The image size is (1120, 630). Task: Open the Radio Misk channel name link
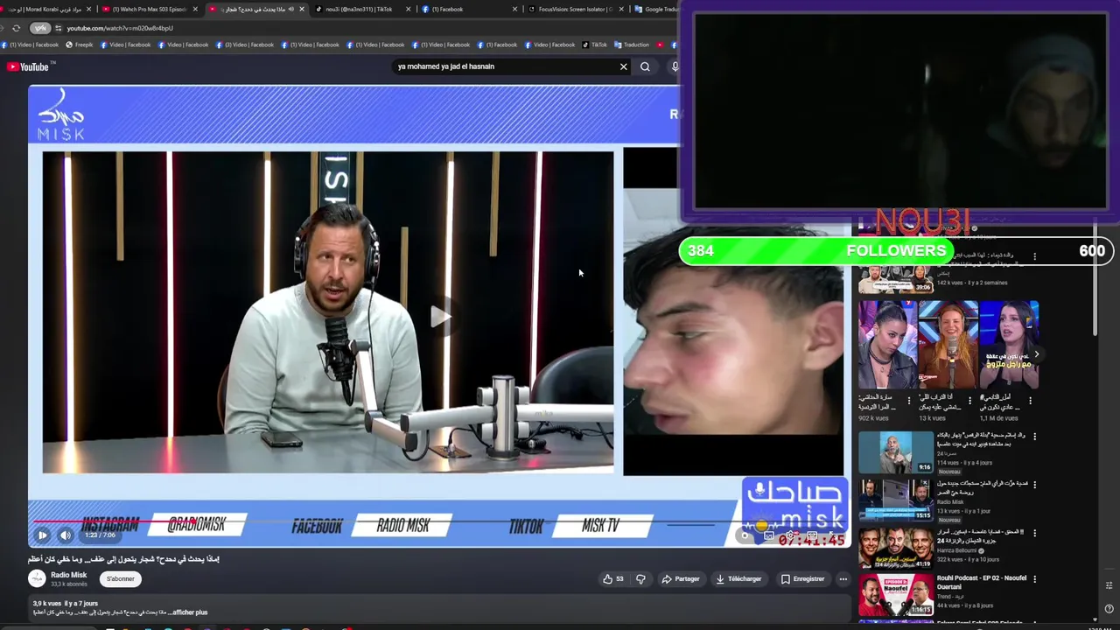point(68,575)
